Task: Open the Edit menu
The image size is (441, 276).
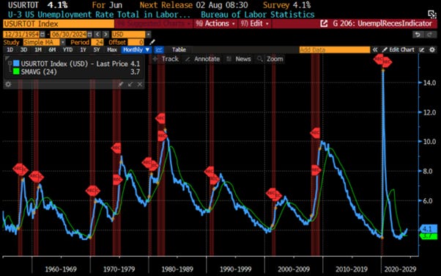Action: pos(255,23)
